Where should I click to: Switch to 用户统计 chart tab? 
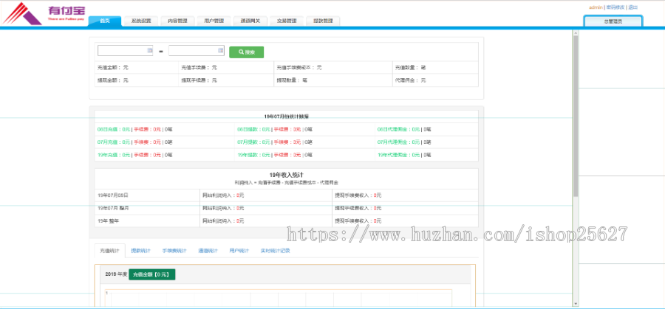239,251
